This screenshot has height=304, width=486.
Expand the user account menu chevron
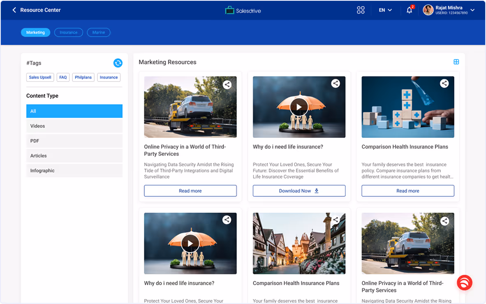472,10
